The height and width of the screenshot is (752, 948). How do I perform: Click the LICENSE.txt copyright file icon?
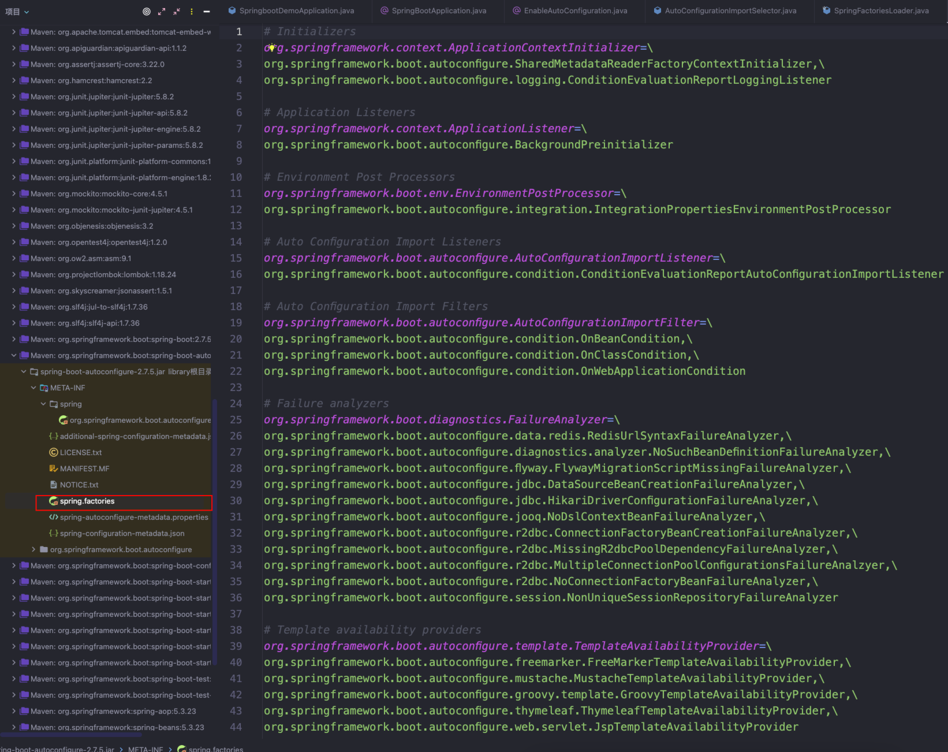pos(54,453)
